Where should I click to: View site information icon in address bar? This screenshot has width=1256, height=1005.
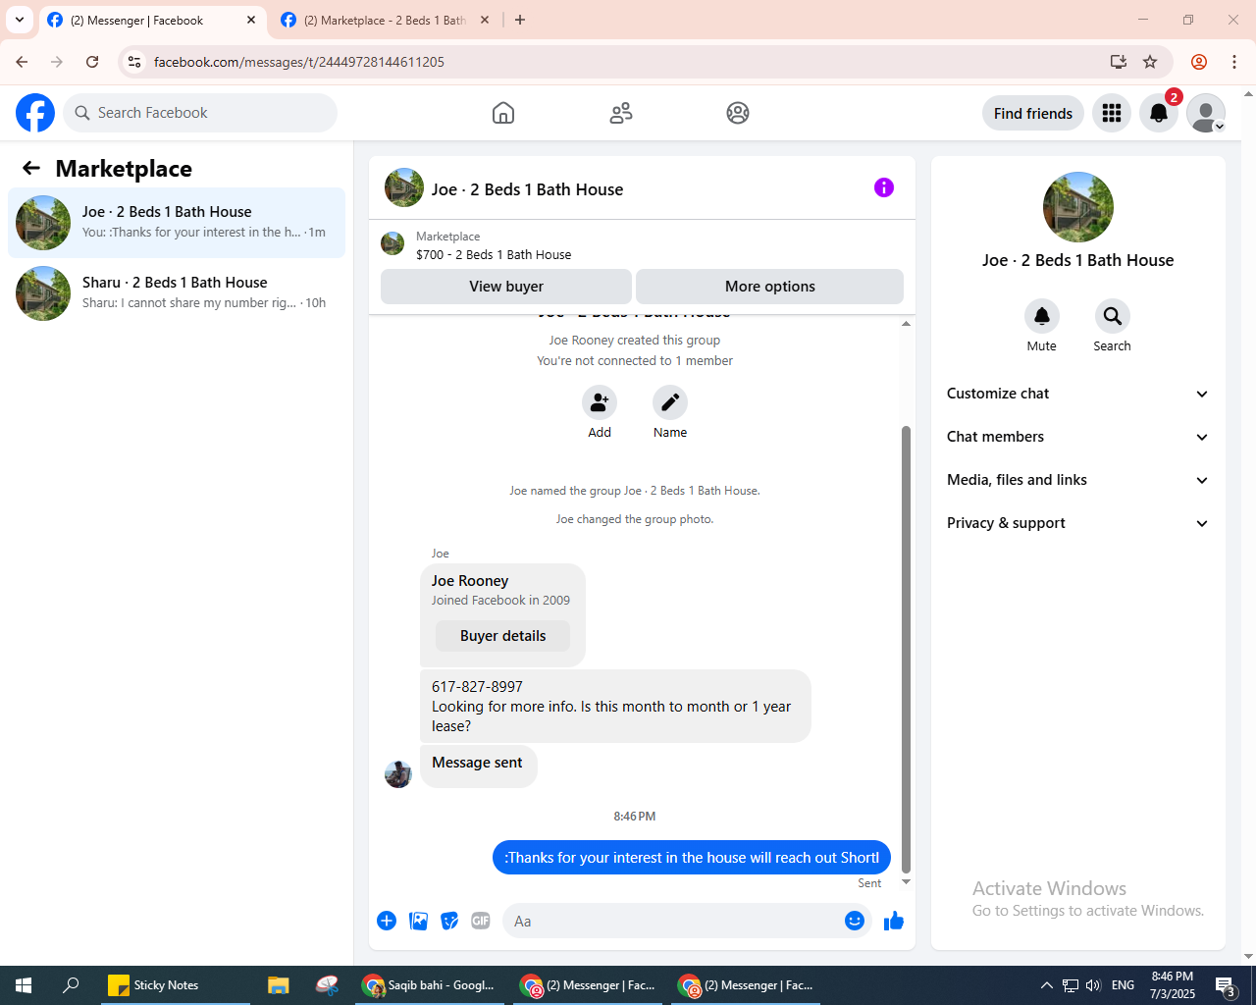coord(134,62)
